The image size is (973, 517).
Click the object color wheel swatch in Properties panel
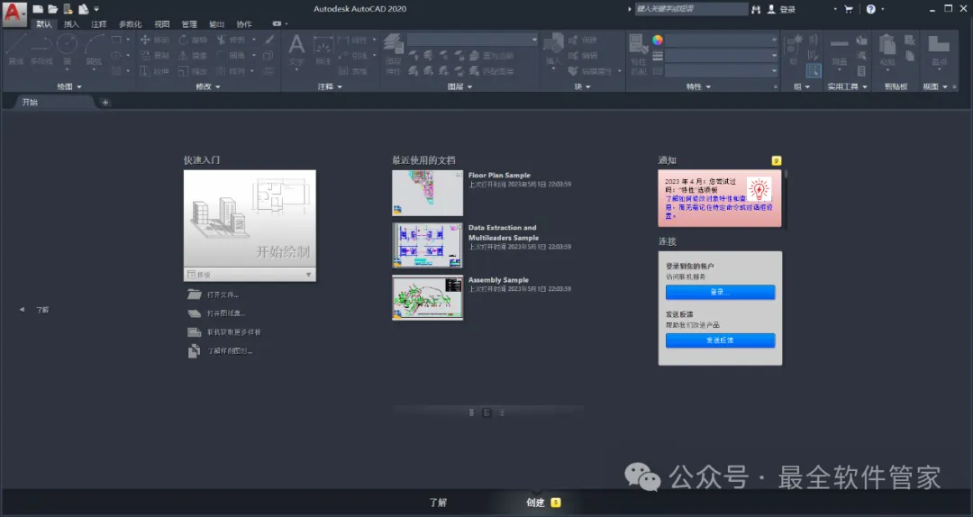(657, 41)
